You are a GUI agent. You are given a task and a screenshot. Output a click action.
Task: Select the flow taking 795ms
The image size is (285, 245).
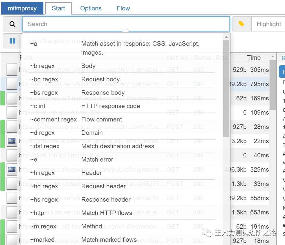[135, 84]
